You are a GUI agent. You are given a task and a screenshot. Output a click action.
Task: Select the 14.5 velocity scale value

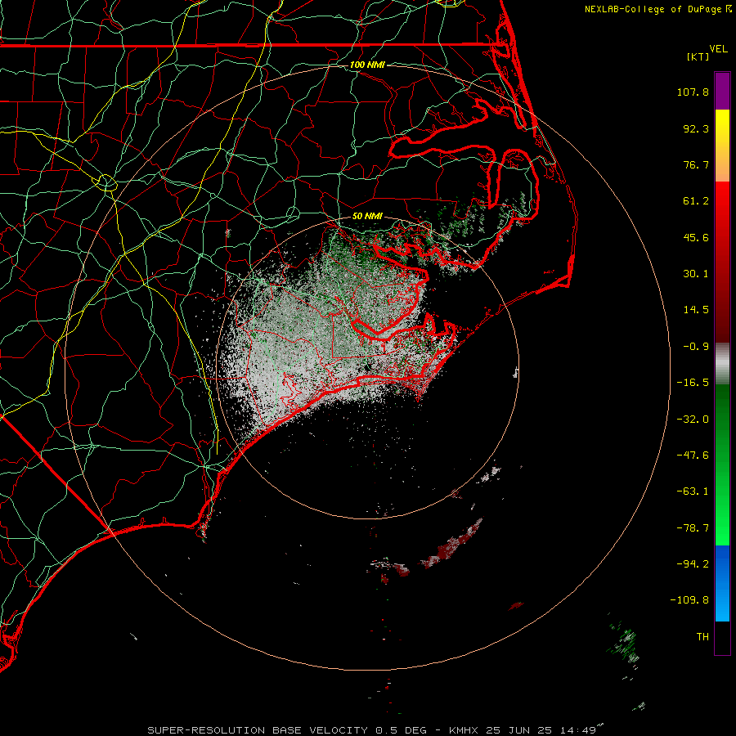point(696,310)
